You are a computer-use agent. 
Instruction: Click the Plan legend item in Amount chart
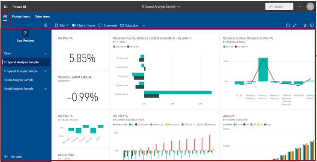[267, 125]
